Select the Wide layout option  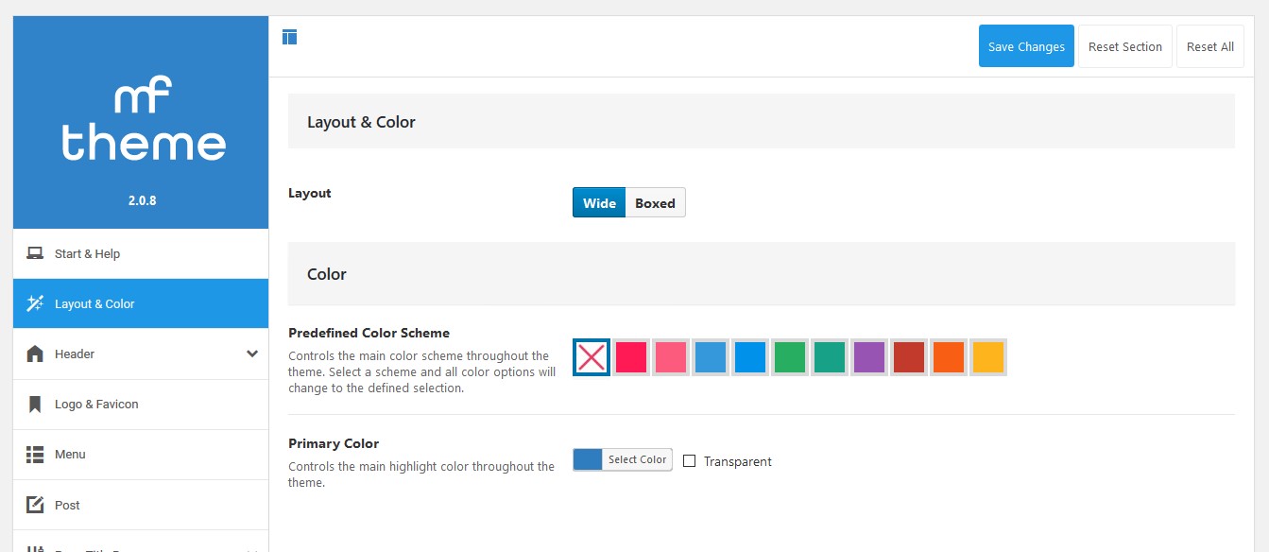(599, 203)
